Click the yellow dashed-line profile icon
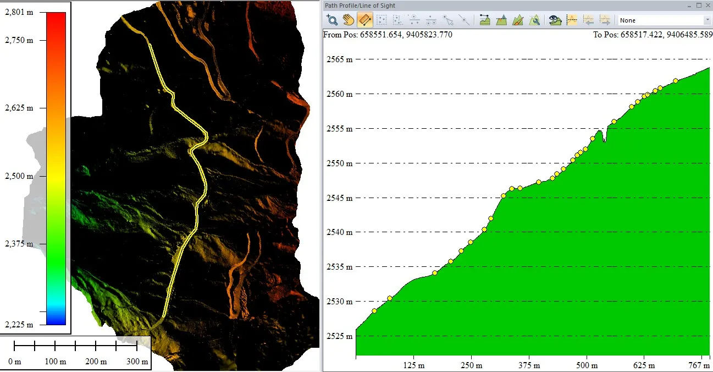Screen dimensions: 713x372 (571, 20)
